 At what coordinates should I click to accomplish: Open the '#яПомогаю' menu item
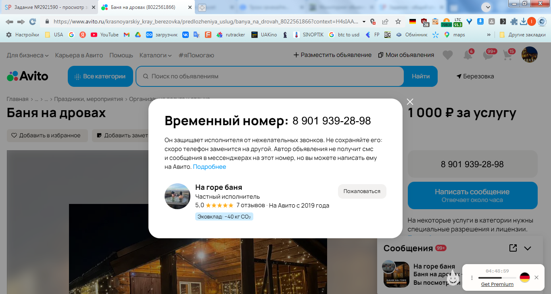196,55
